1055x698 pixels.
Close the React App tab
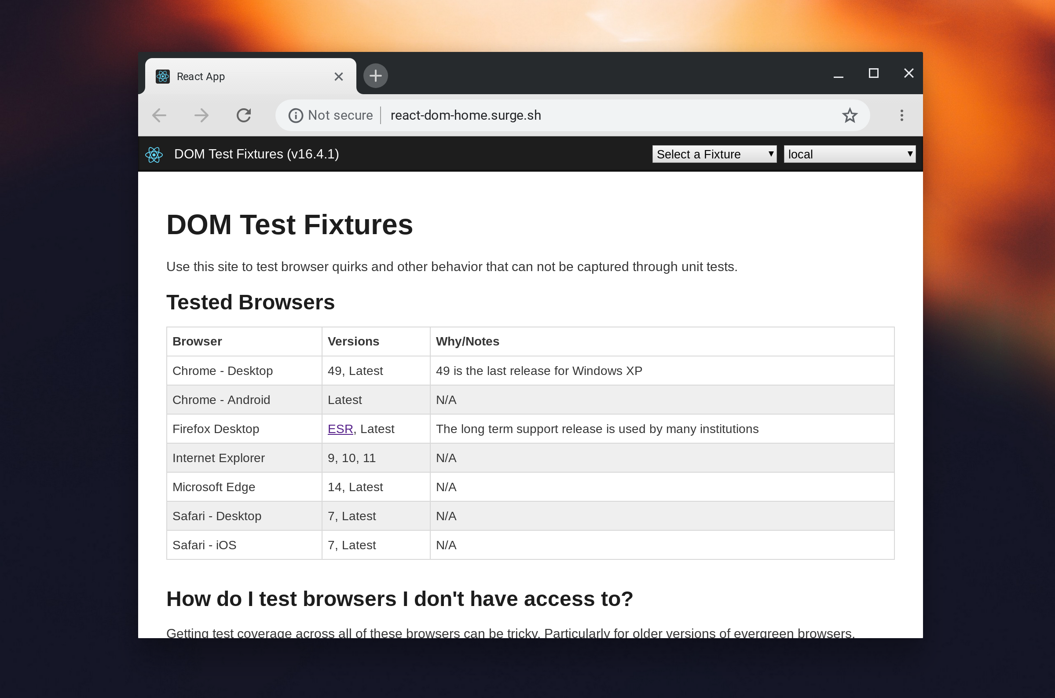[339, 77]
